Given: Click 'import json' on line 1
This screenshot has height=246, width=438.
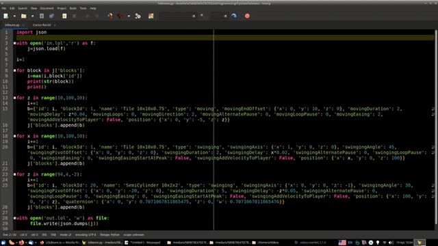Looking at the screenshot, I should 31,32.
